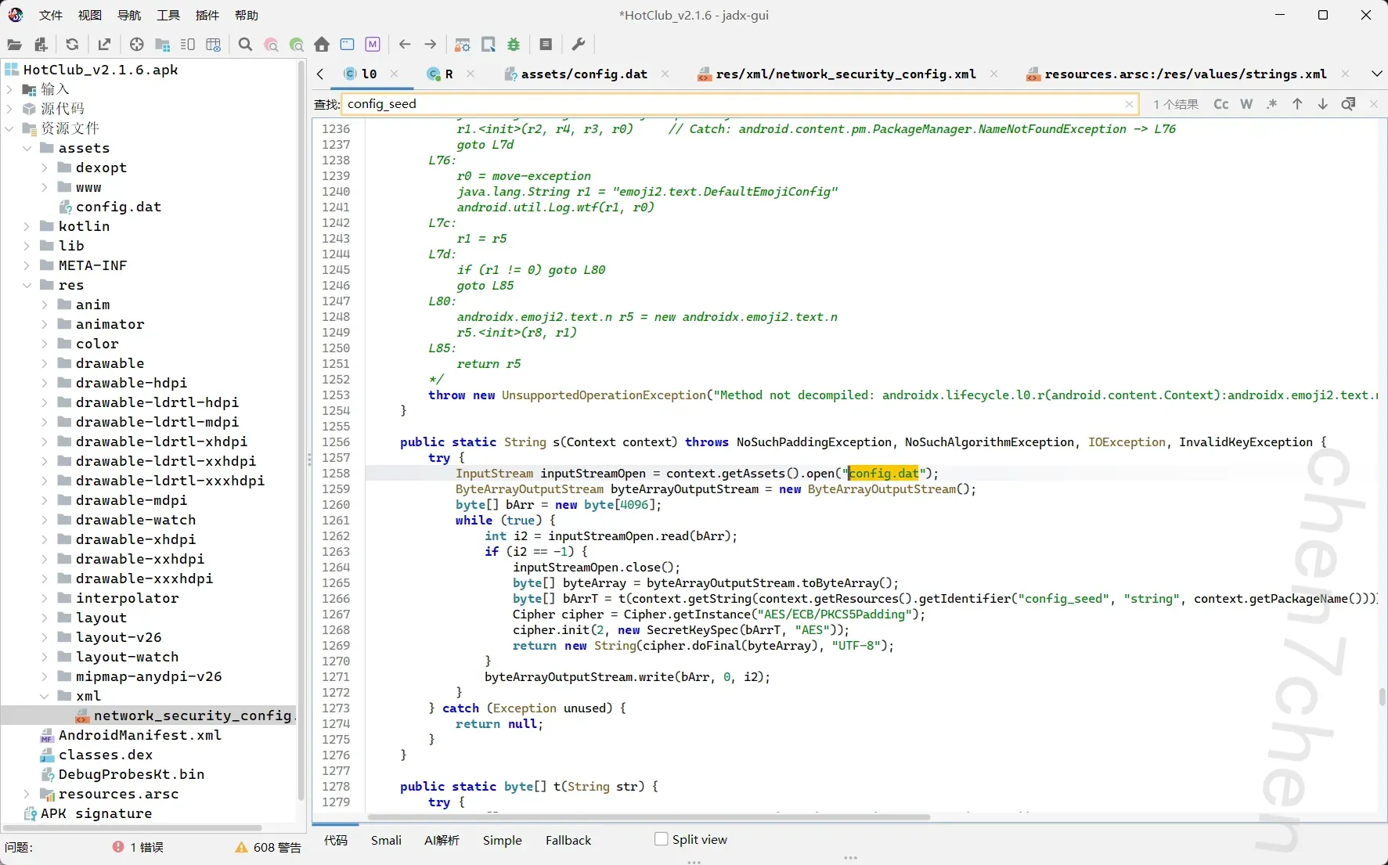The height and width of the screenshot is (865, 1388).
Task: Close the l0 tab
Action: (394, 74)
